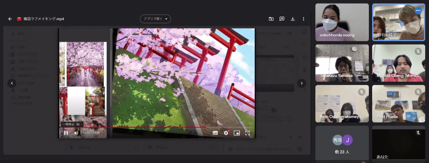Click the back arrow to close the preview
The width and height of the screenshot is (429, 163).
pyautogui.click(x=10, y=19)
